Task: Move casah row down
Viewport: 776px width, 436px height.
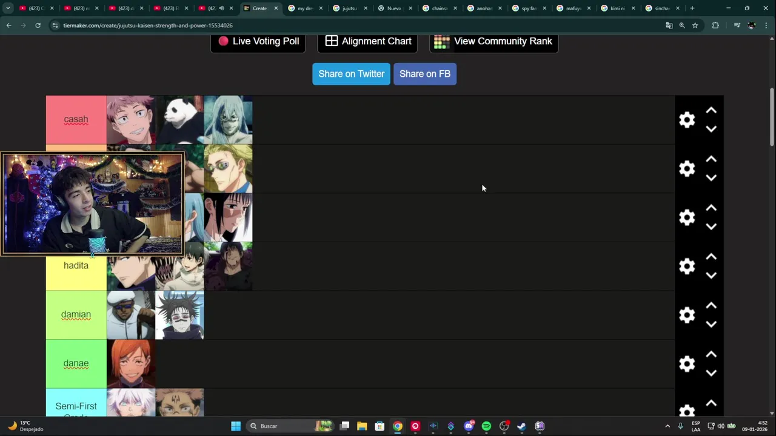Action: tap(711, 129)
